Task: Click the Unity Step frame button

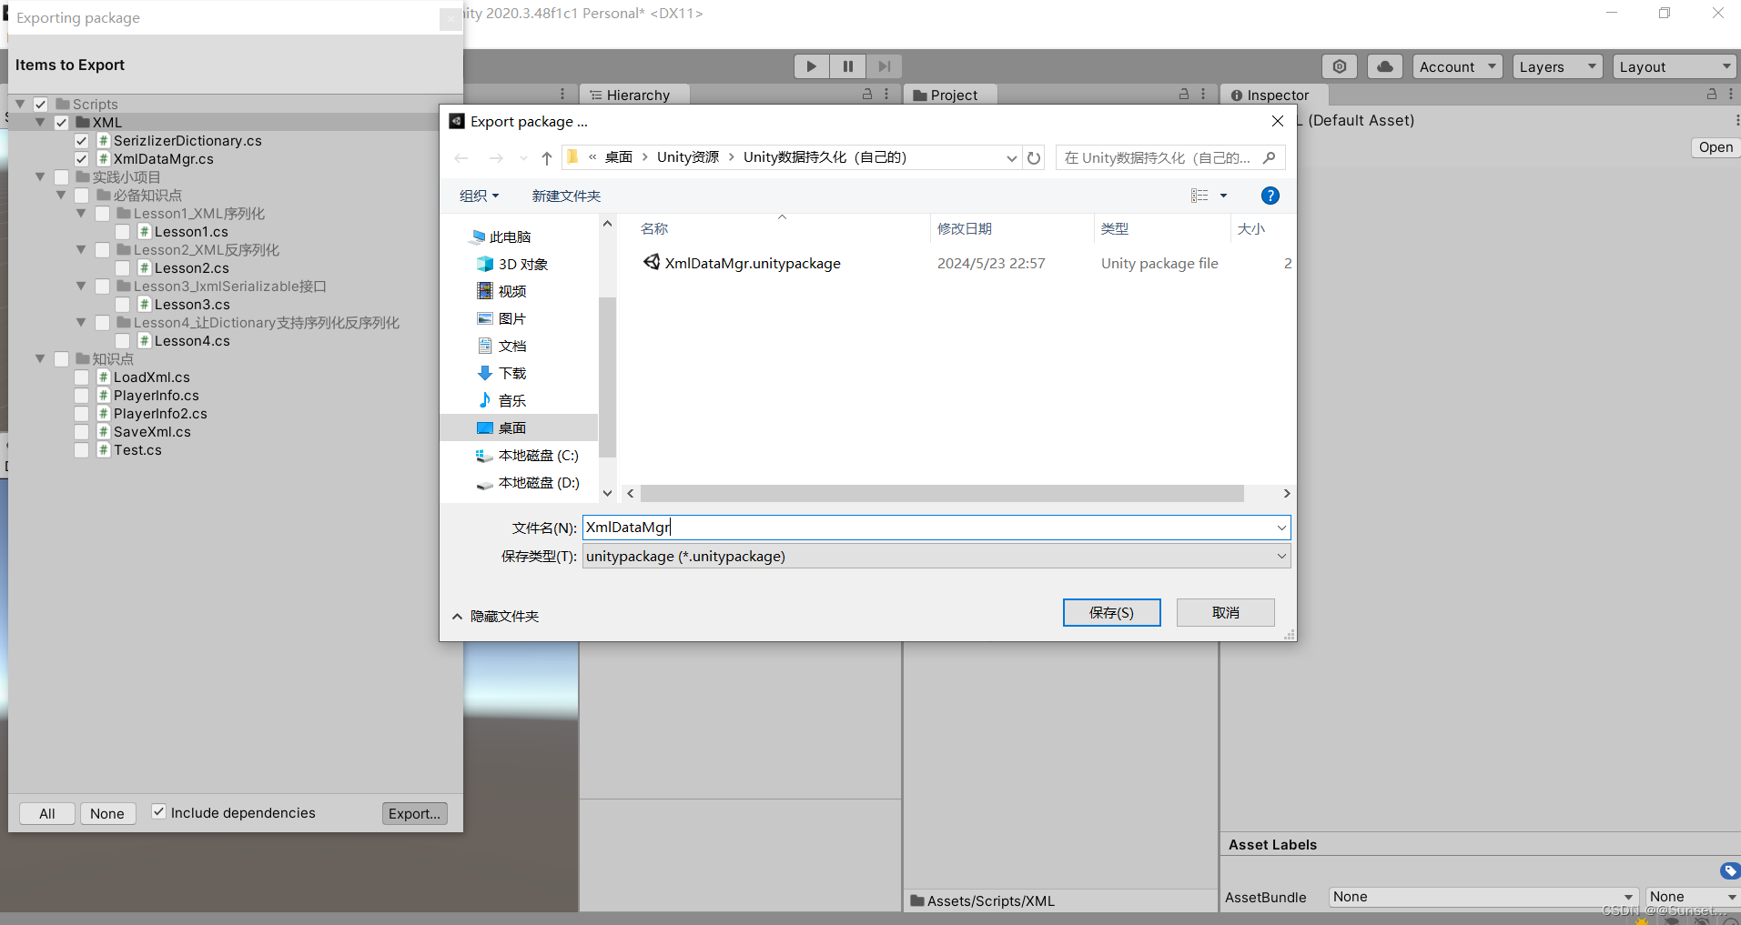Action: point(883,66)
